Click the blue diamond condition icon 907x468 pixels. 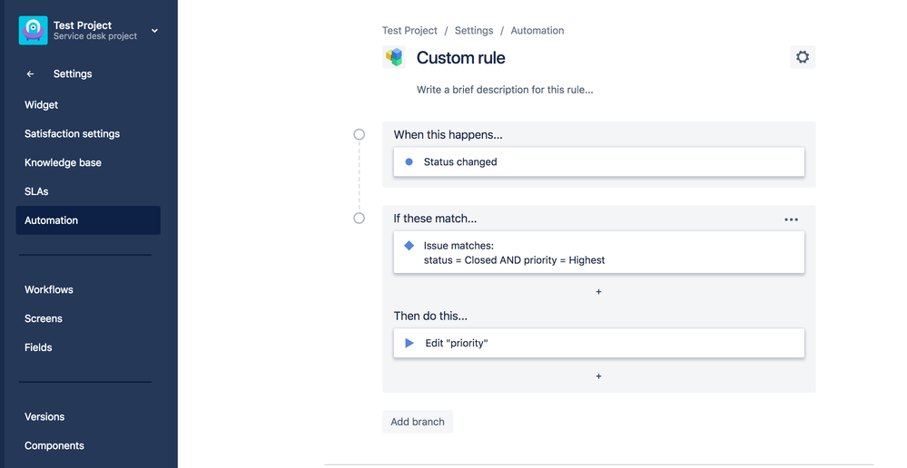tap(409, 246)
